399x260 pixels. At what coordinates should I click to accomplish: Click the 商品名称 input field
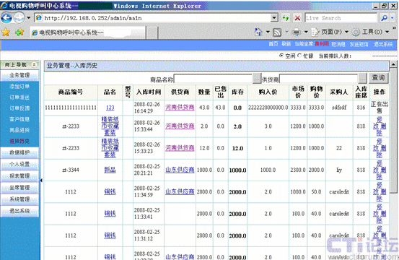[213, 79]
